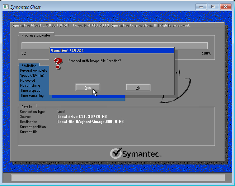Click the 'Local' connection value
235x186 pixels.
click(x=61, y=111)
